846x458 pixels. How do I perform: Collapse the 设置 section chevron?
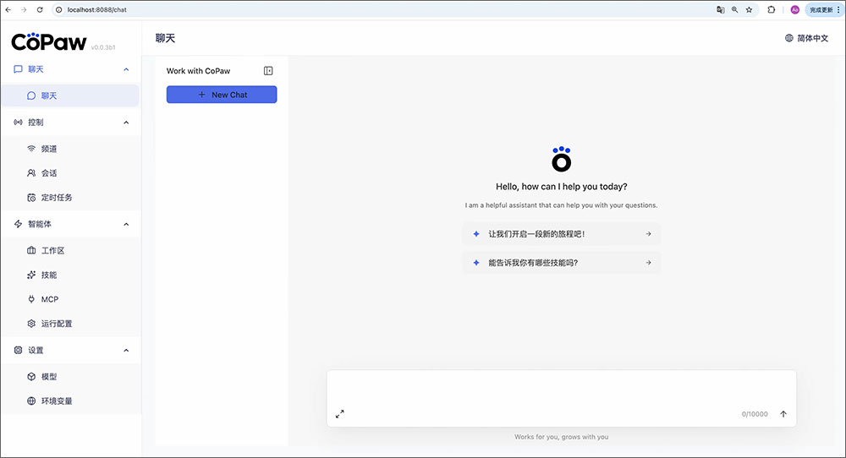(126, 350)
